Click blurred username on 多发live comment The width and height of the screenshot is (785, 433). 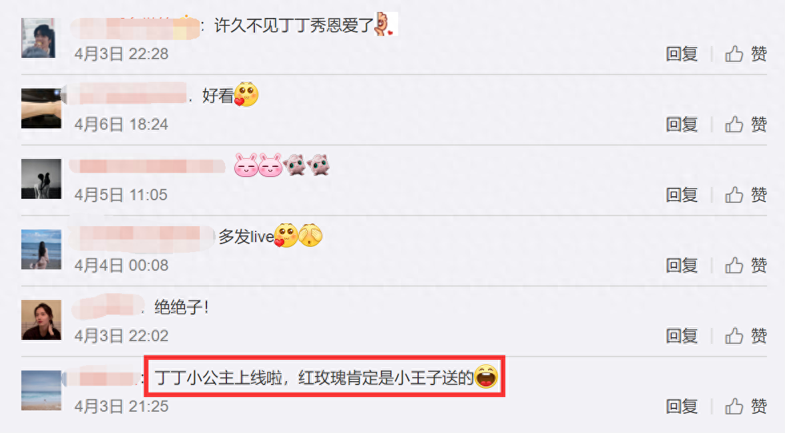(142, 237)
